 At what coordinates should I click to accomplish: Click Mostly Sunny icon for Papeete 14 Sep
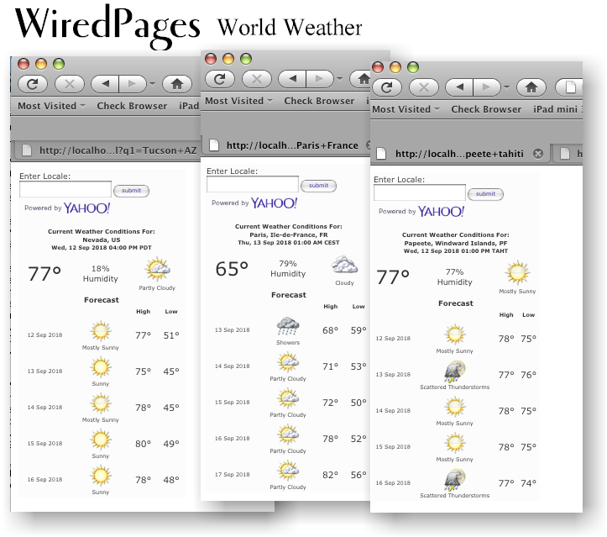coord(455,408)
